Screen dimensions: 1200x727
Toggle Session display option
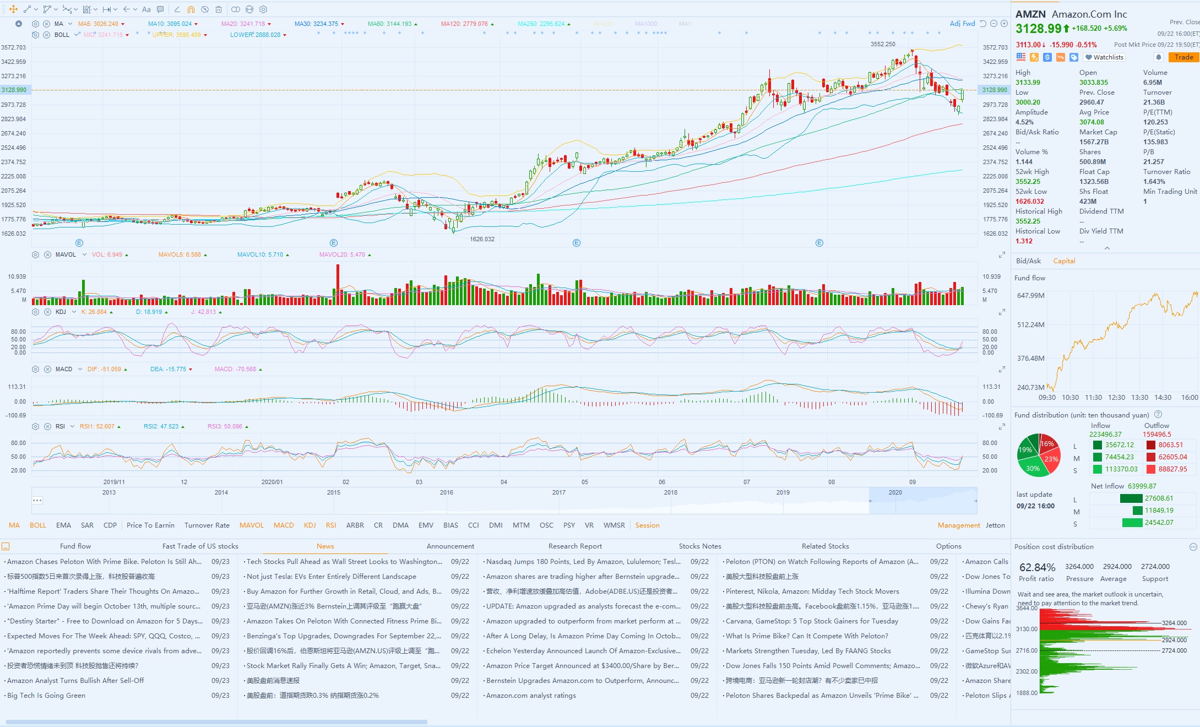pyautogui.click(x=647, y=525)
